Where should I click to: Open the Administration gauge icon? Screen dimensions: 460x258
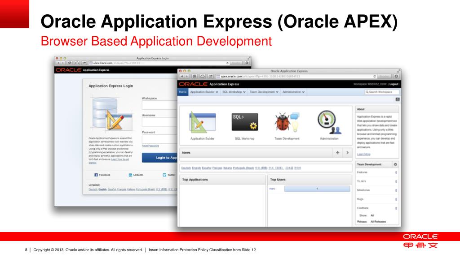pyautogui.click(x=329, y=122)
